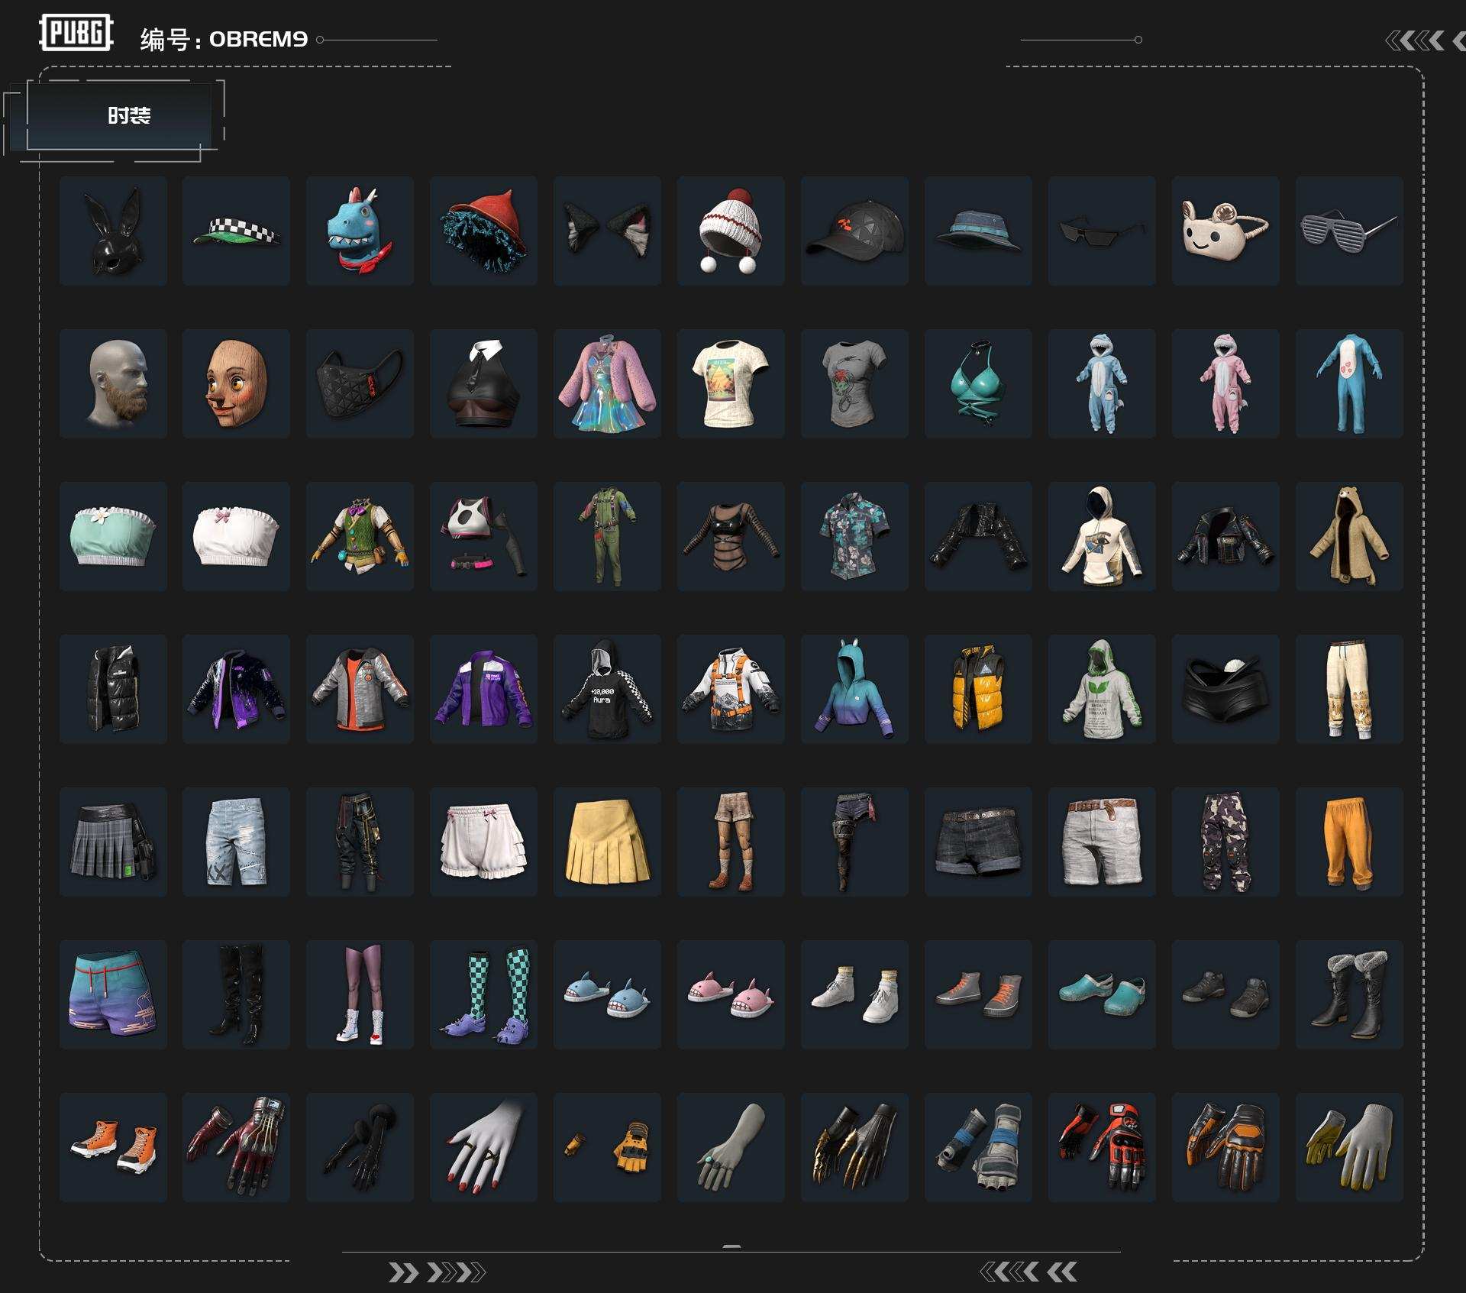1466x1293 pixels.
Task: Pick the black thigh-high boots
Action: pyautogui.click(x=236, y=994)
